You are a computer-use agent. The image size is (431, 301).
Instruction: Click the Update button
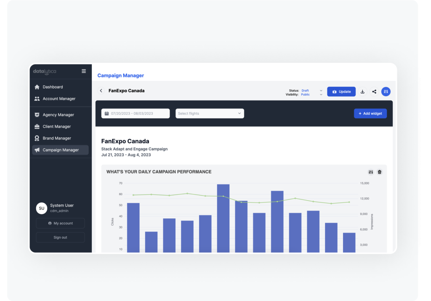[x=341, y=92]
